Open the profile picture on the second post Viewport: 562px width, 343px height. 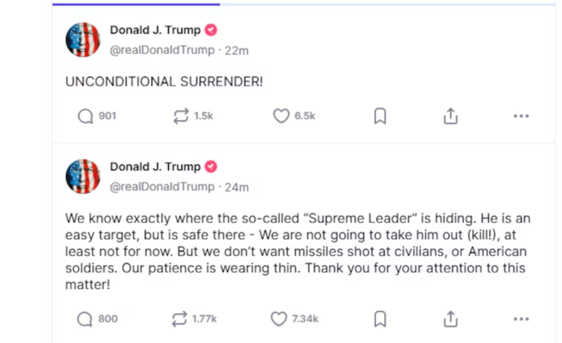pyautogui.click(x=83, y=177)
